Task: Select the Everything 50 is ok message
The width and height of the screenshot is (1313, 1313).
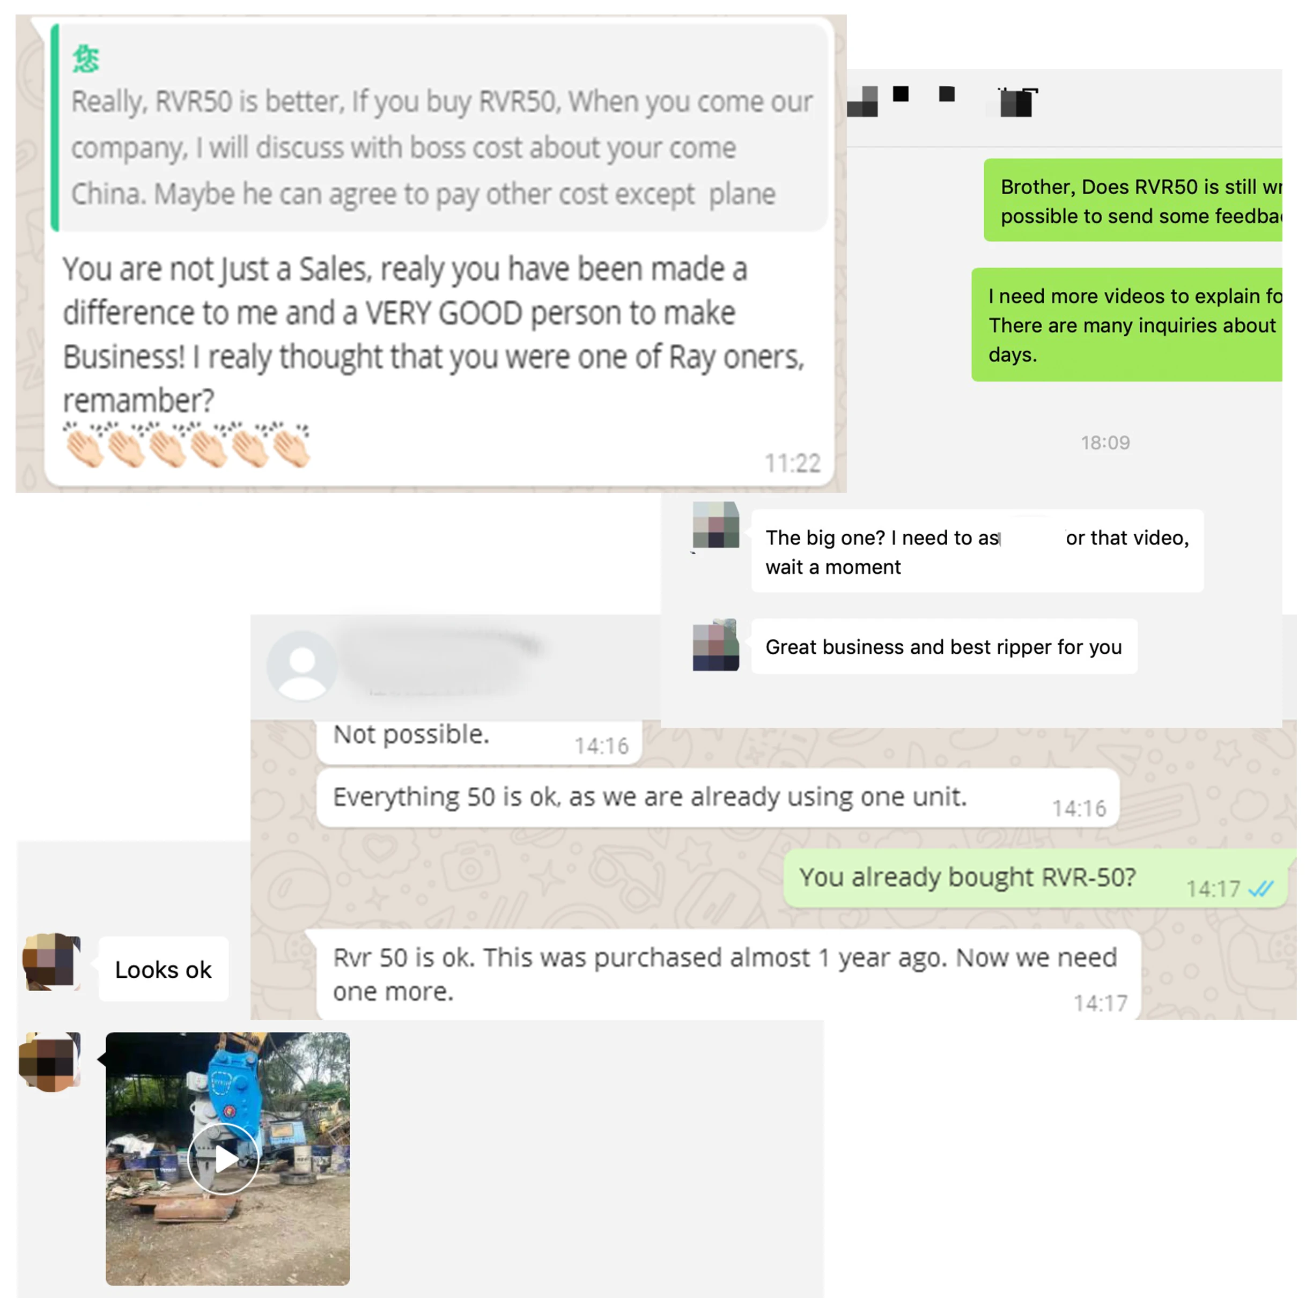Action: pyautogui.click(x=718, y=798)
